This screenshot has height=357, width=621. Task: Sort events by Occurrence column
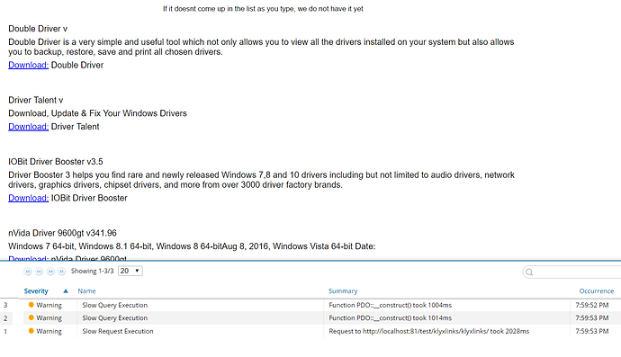pos(597,290)
